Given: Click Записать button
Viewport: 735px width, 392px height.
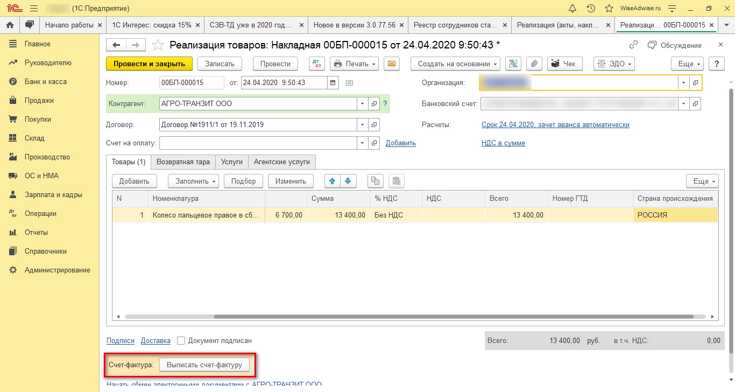Looking at the screenshot, I should pyautogui.click(x=220, y=64).
